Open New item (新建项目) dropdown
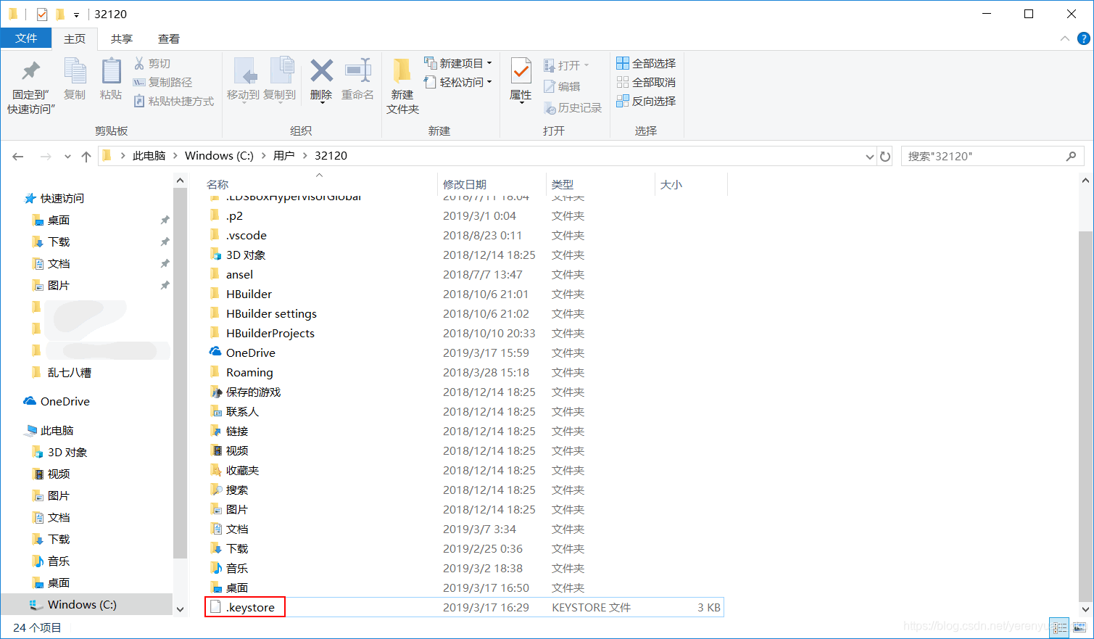This screenshot has height=639, width=1094. [x=458, y=63]
